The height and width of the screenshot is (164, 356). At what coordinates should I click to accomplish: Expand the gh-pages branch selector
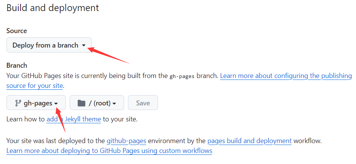36,102
